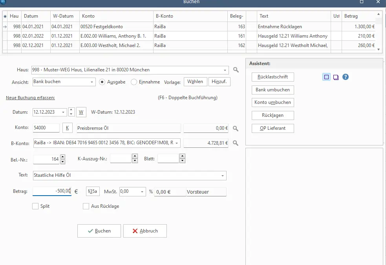Increment the Bel.-Nr. value

tap(63, 157)
